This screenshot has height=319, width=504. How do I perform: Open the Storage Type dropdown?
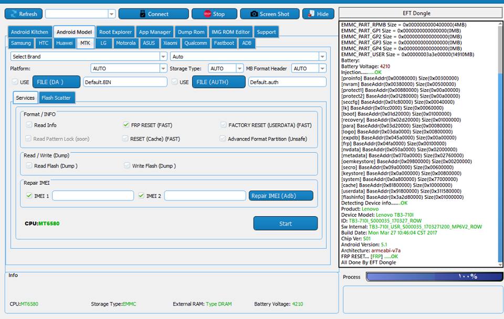click(x=239, y=68)
